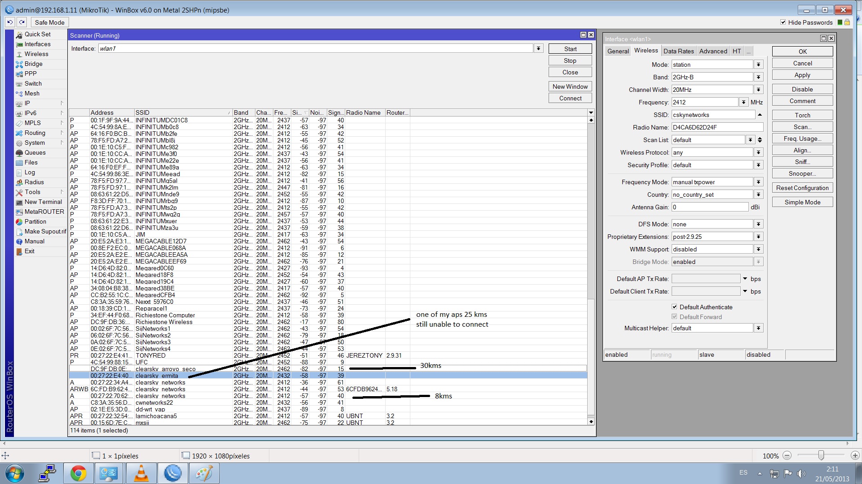
Task: Switch to the Data Rates tab
Action: [678, 51]
